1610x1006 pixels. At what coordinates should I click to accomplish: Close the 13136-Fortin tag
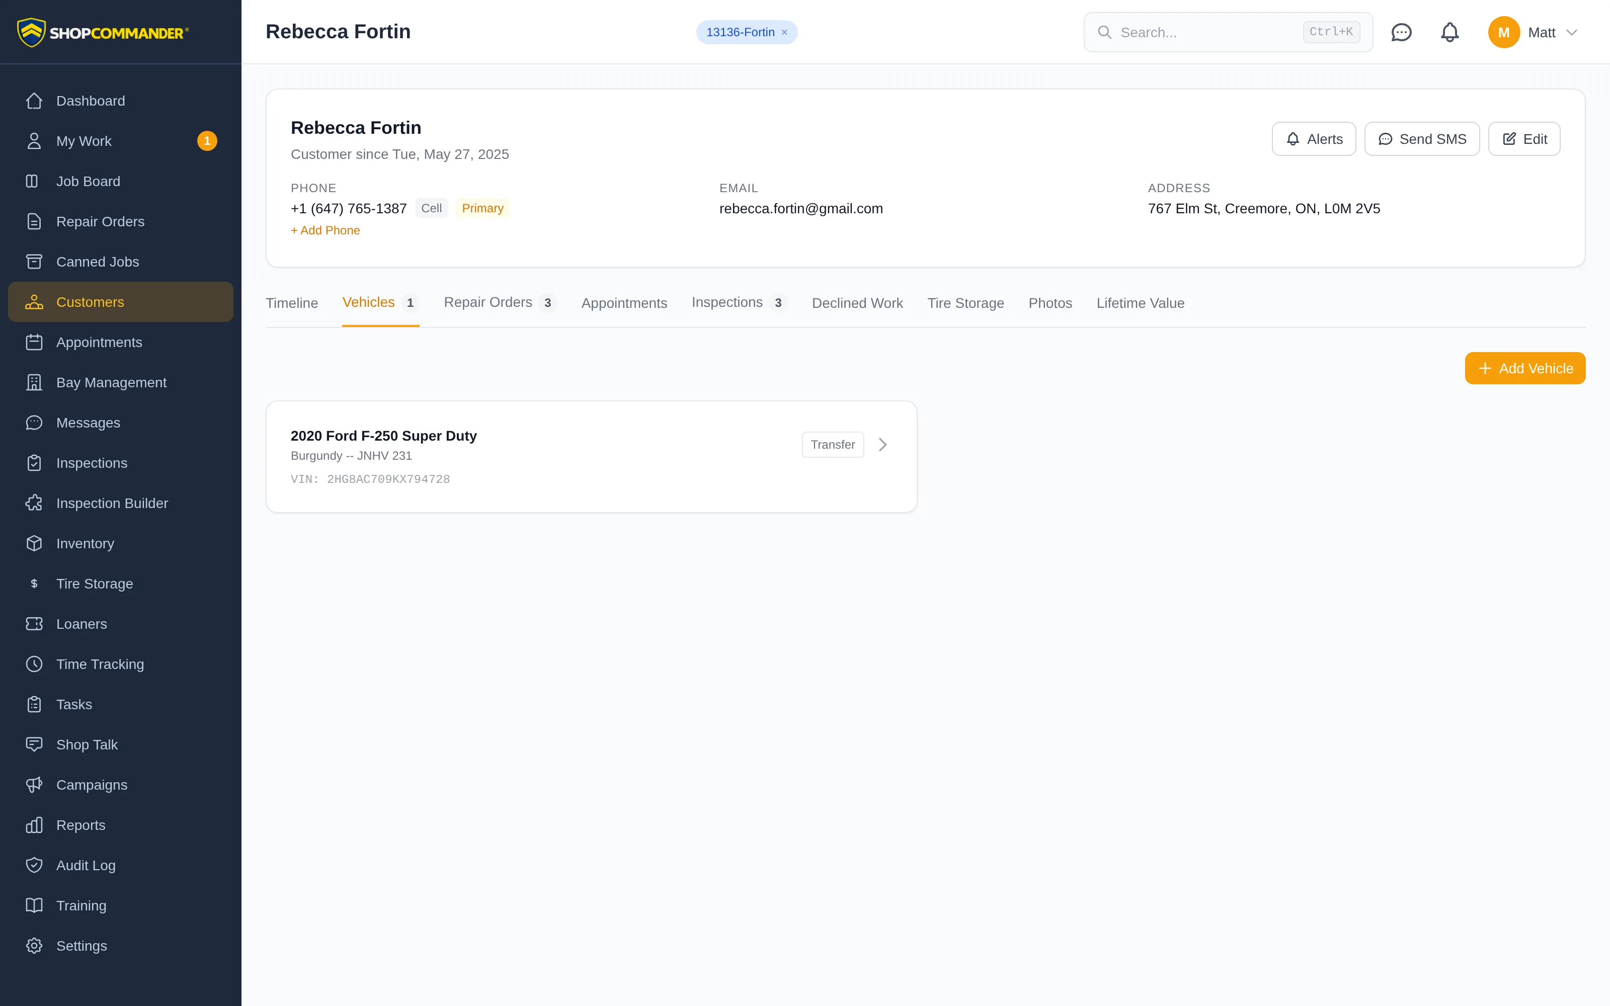tap(784, 32)
